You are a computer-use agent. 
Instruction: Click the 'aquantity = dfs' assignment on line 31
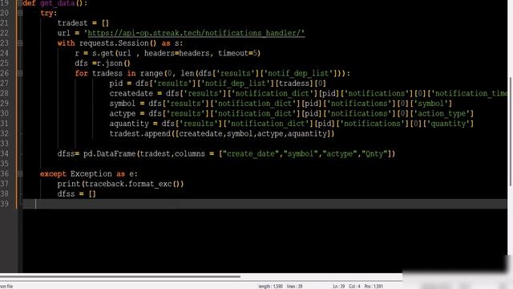(142, 124)
